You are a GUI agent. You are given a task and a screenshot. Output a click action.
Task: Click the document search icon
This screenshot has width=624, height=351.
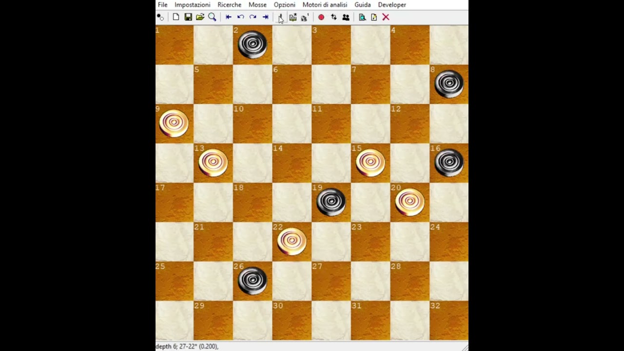pyautogui.click(x=362, y=17)
